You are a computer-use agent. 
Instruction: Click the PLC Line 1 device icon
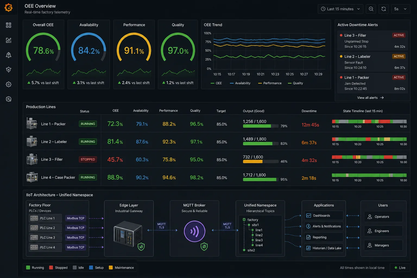coord(34,218)
